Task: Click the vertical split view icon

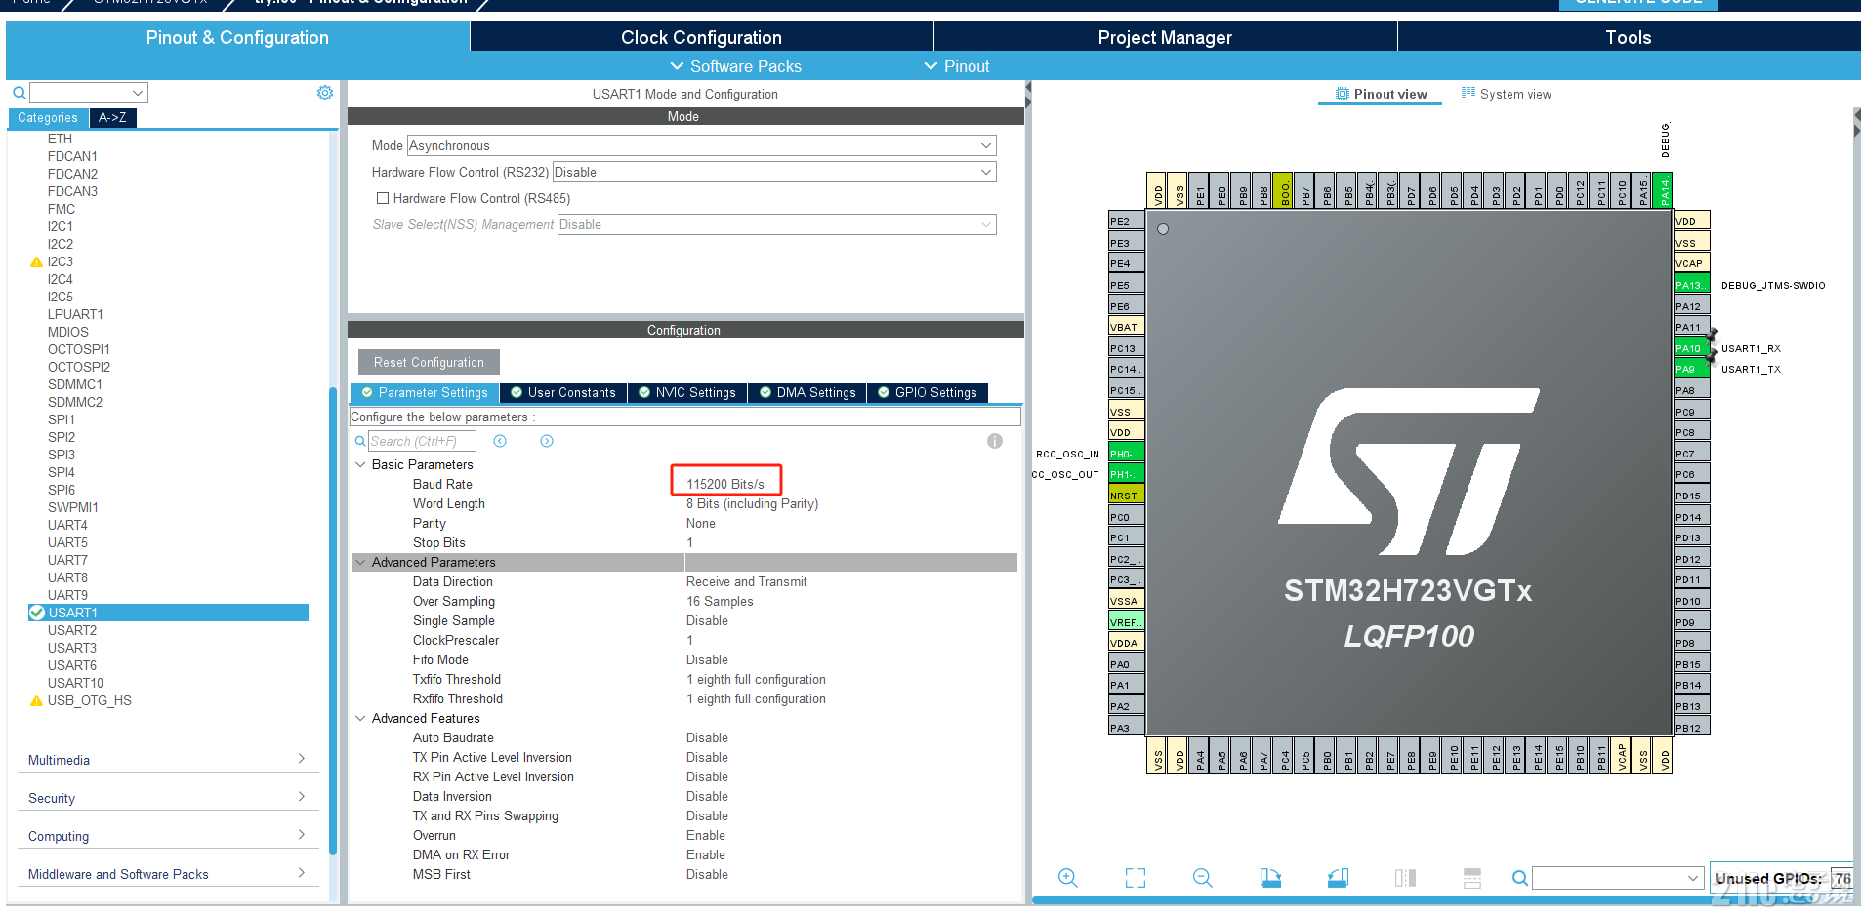Action: tap(1405, 878)
